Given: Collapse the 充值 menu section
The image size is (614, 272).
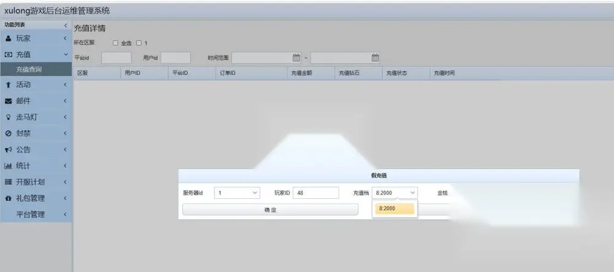Looking at the screenshot, I should coord(66,55).
